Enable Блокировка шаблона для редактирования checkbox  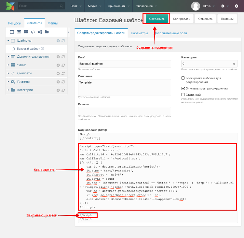click(183, 78)
